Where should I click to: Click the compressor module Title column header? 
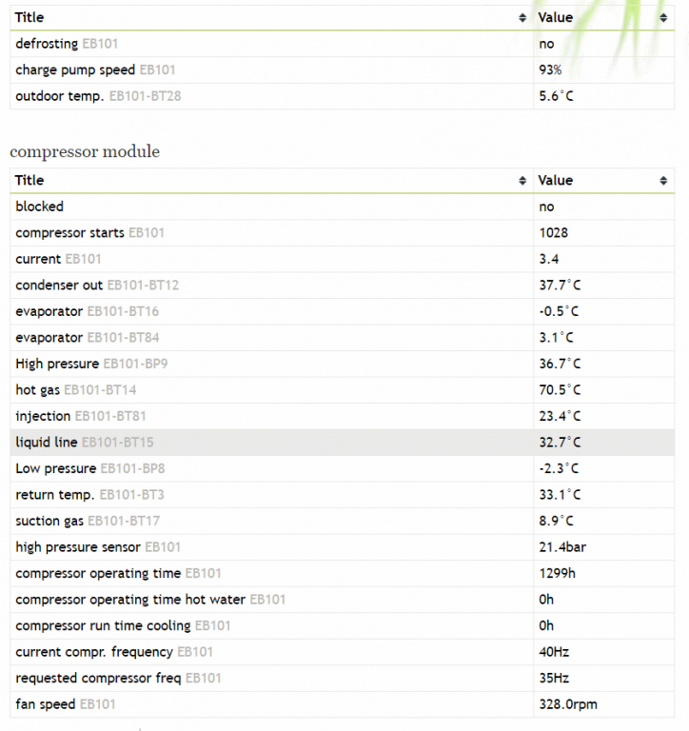click(x=271, y=181)
